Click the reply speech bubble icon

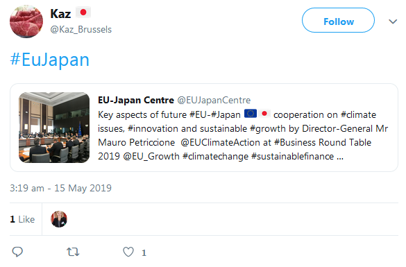click(x=17, y=252)
